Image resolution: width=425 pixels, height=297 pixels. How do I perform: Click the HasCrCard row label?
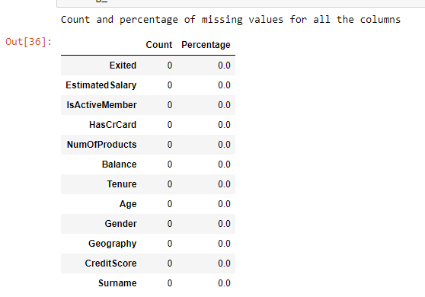pos(113,125)
